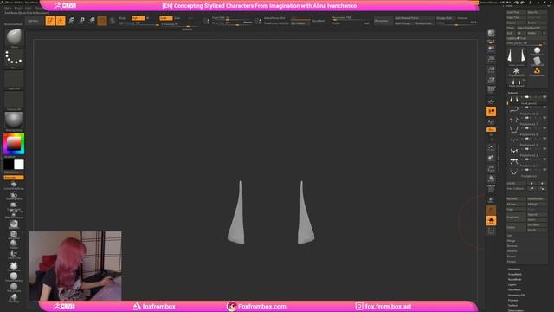Select the small horns tool thumbnail

[516, 82]
